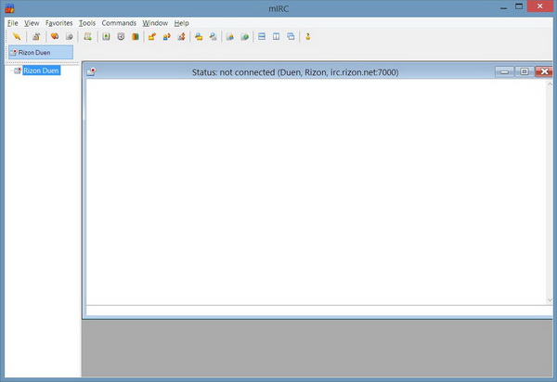Click the DCC Send file icon
The image size is (557, 382).
tap(152, 37)
